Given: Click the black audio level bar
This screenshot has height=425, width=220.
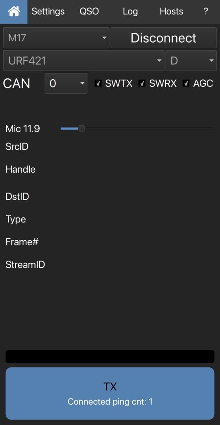Looking at the screenshot, I should coord(110,357).
